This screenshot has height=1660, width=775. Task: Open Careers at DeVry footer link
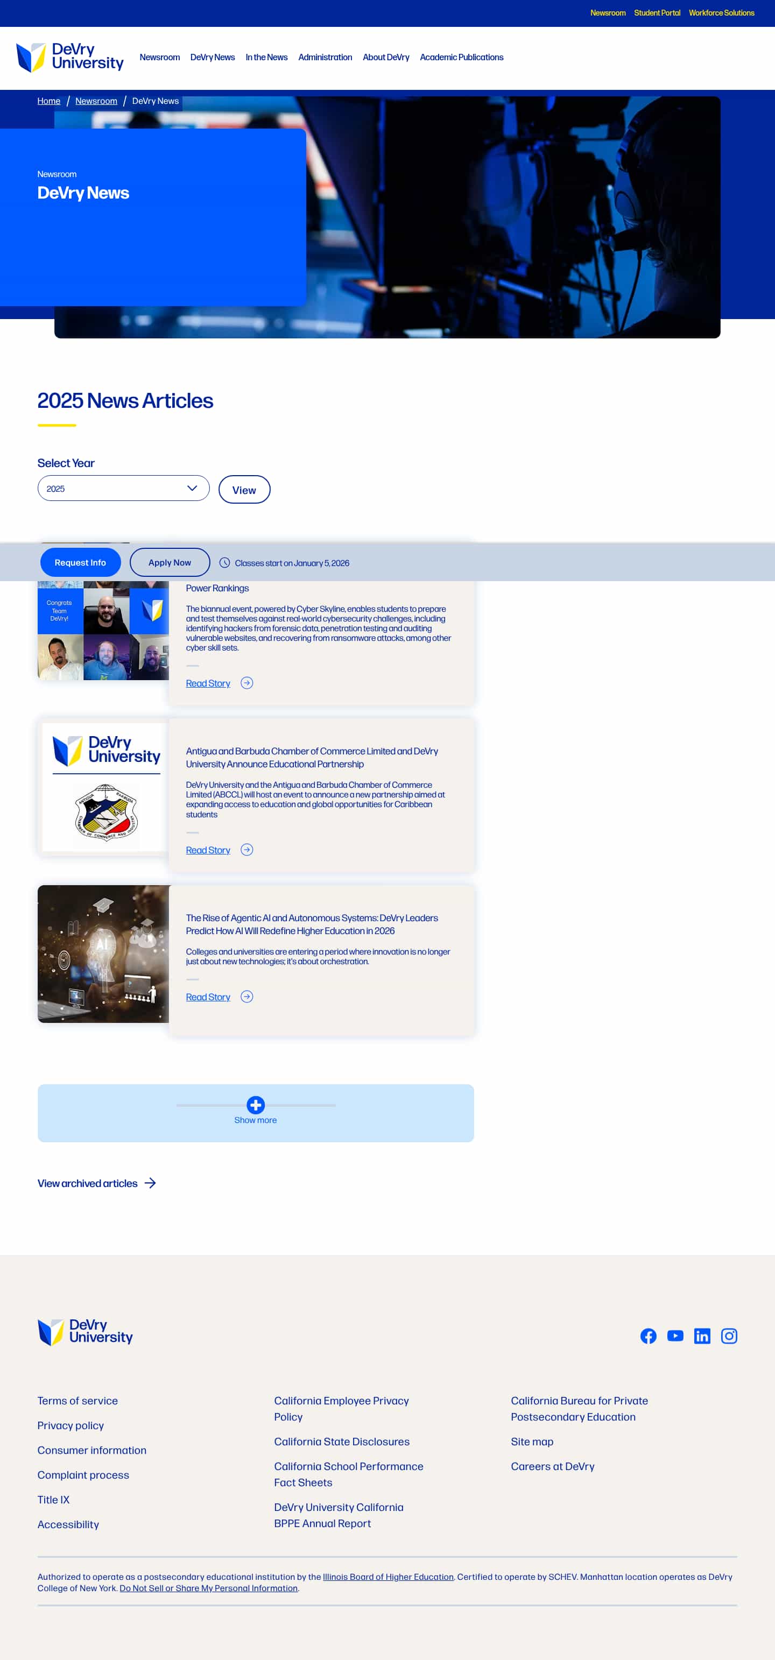553,1467
